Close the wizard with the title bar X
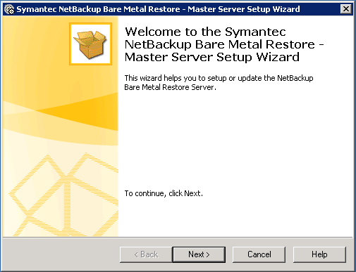Viewport: 356px width, 272px height. coord(346,9)
